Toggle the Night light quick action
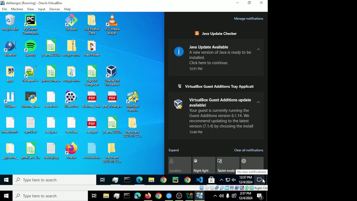This screenshot has height=201, width=357. (204, 165)
